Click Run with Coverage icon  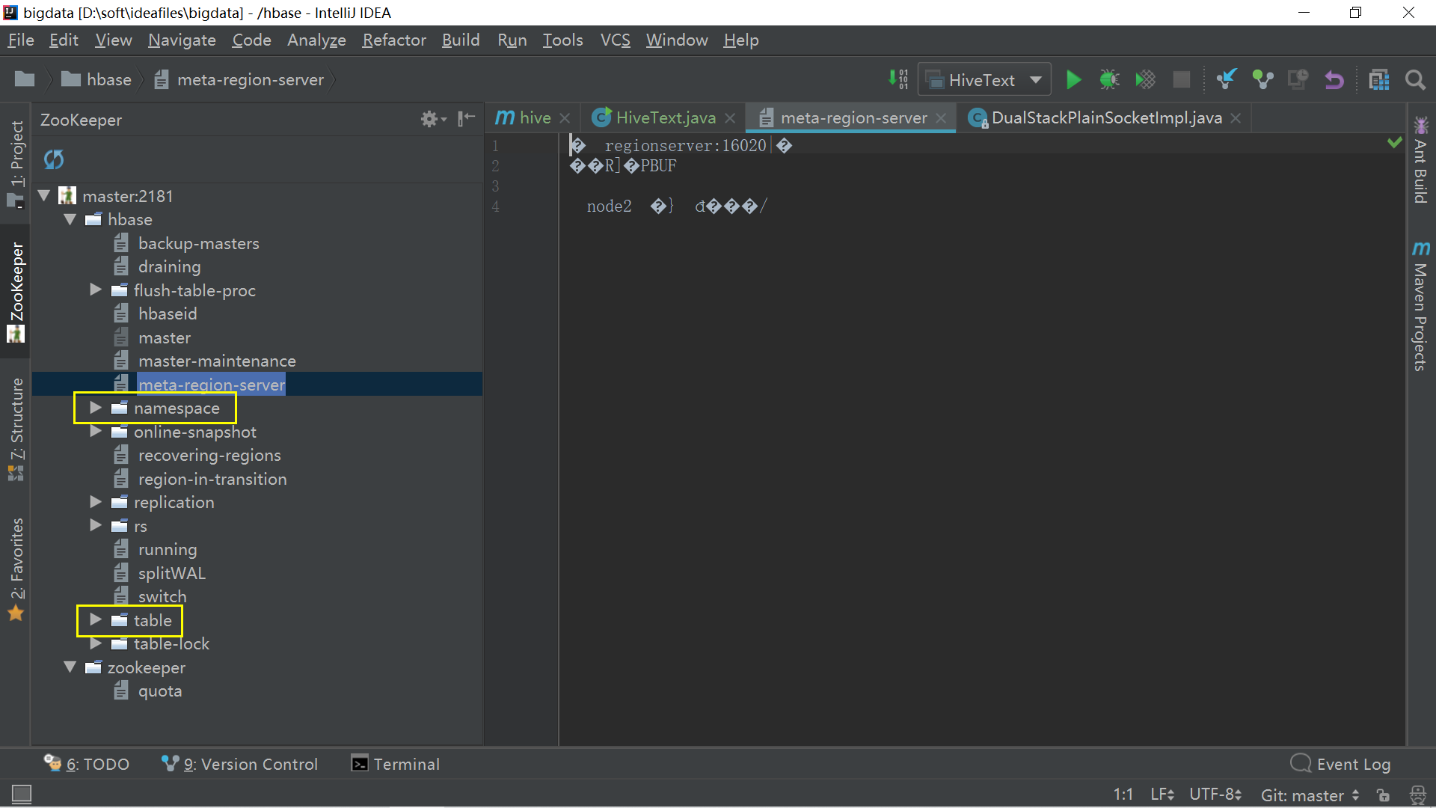pos(1145,79)
